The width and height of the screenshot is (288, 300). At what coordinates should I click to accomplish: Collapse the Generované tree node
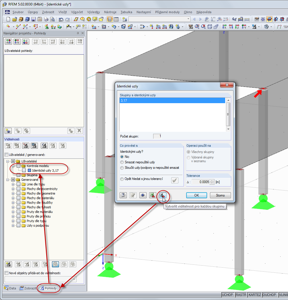(x=8, y=180)
